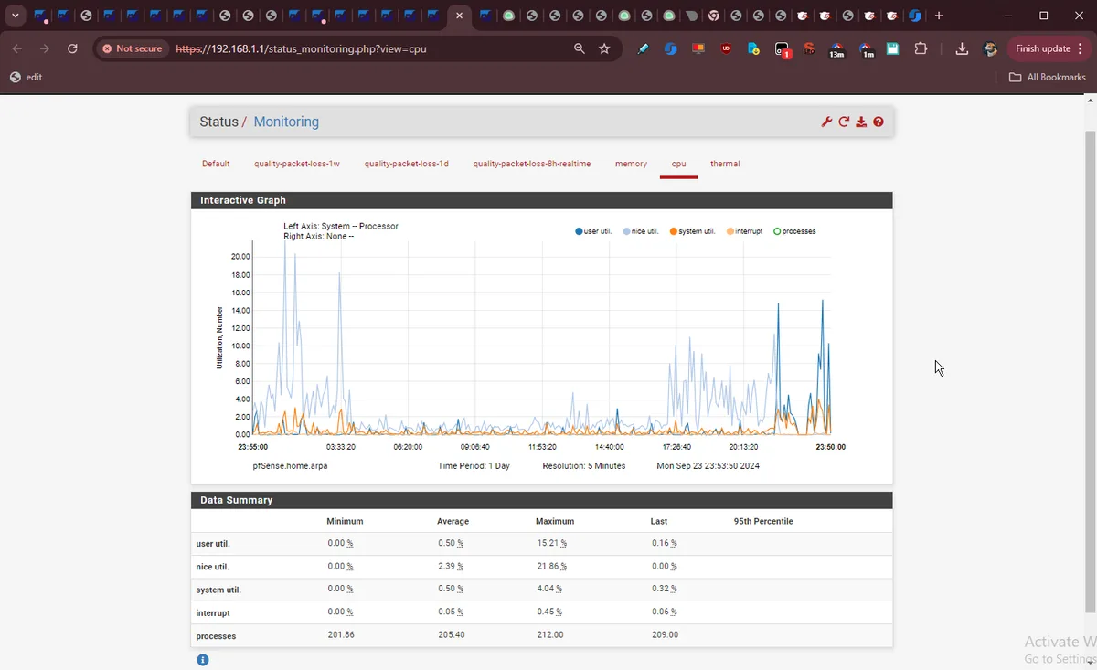1097x670 pixels.
Task: Toggle the 'user util.' series in legend
Action: [593, 231]
